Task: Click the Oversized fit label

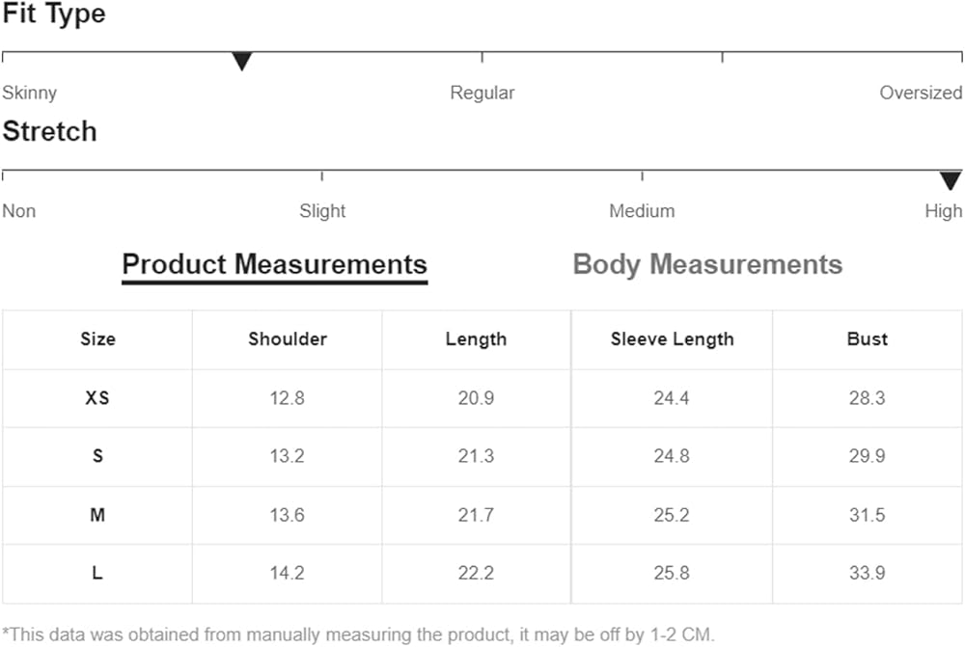Action: pos(921,93)
